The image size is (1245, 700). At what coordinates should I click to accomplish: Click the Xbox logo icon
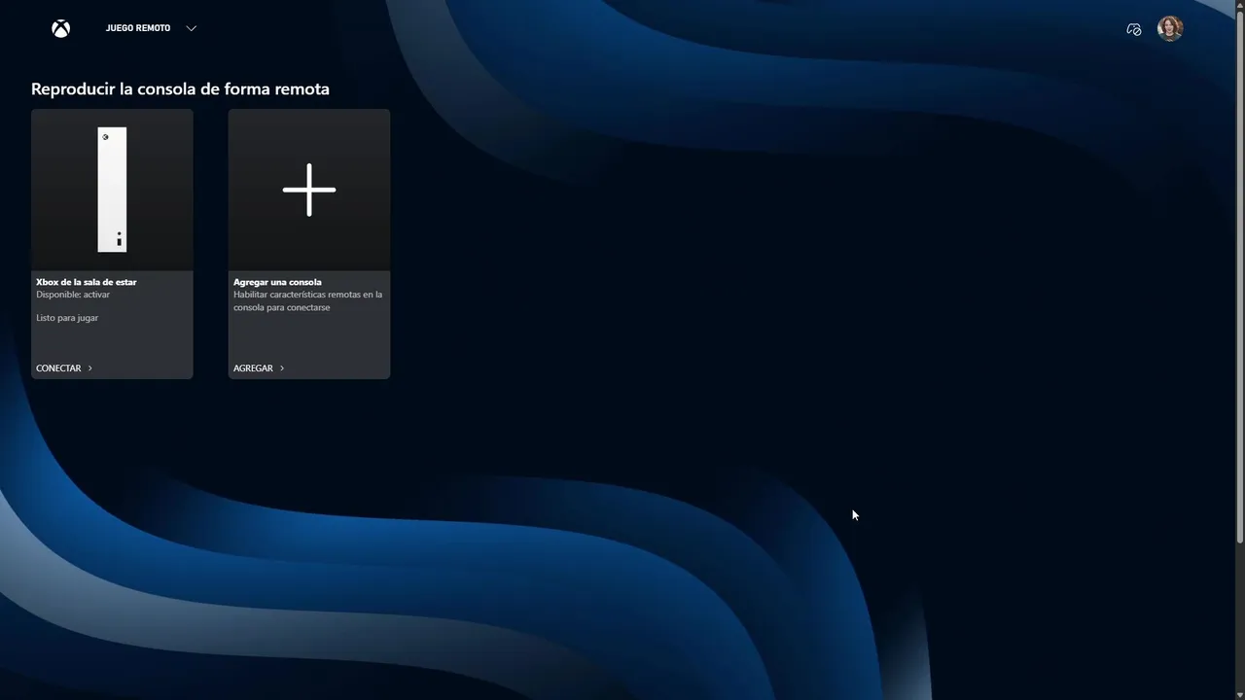coord(60,28)
